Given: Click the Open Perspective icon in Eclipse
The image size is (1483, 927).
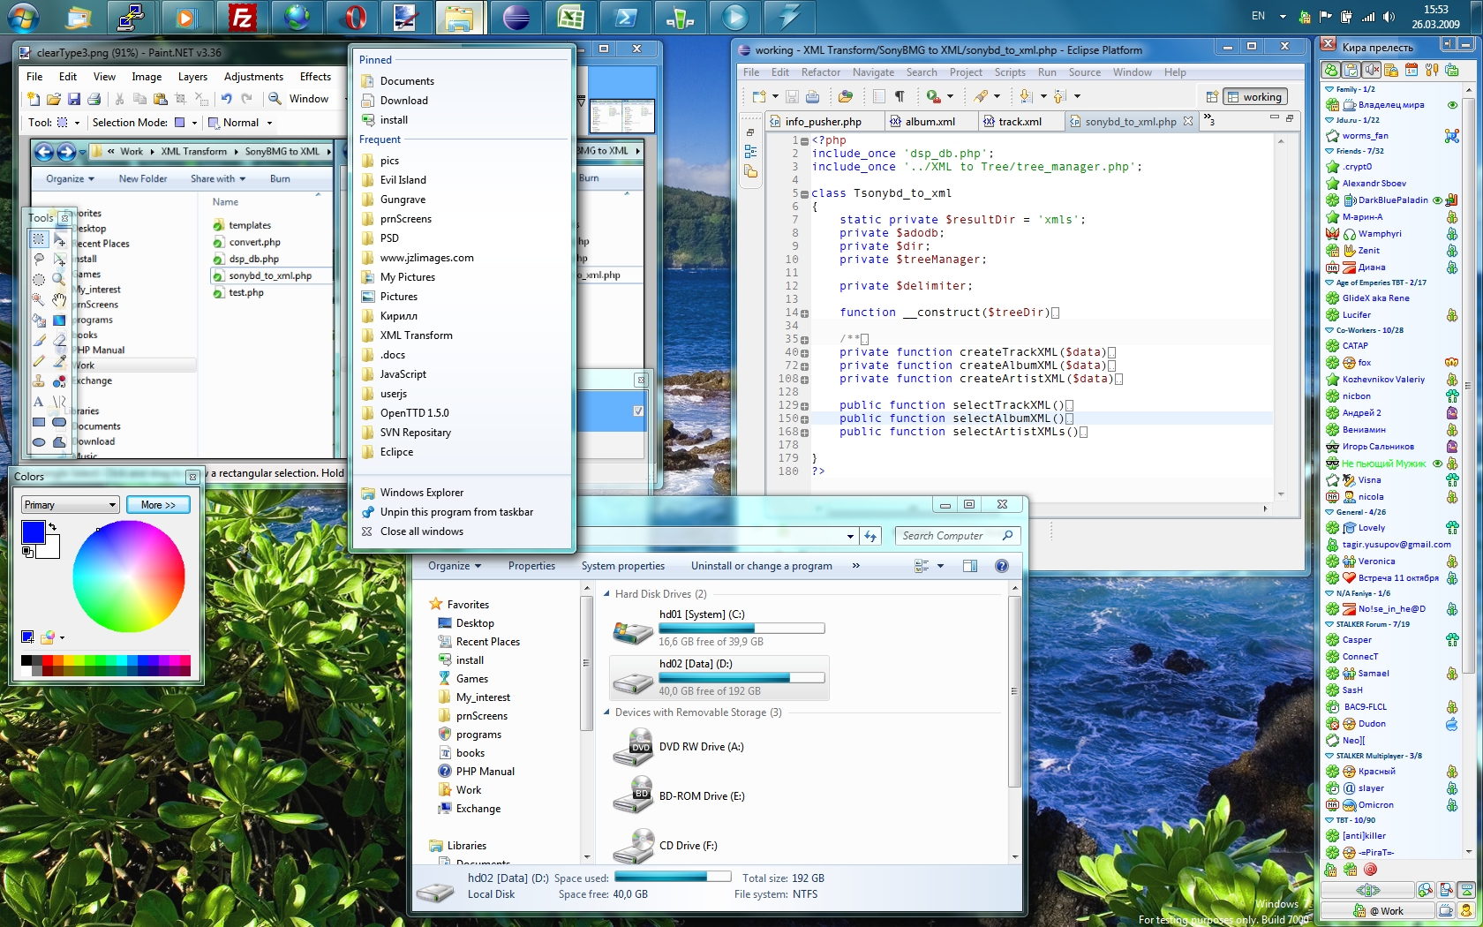Looking at the screenshot, I should (x=1212, y=97).
